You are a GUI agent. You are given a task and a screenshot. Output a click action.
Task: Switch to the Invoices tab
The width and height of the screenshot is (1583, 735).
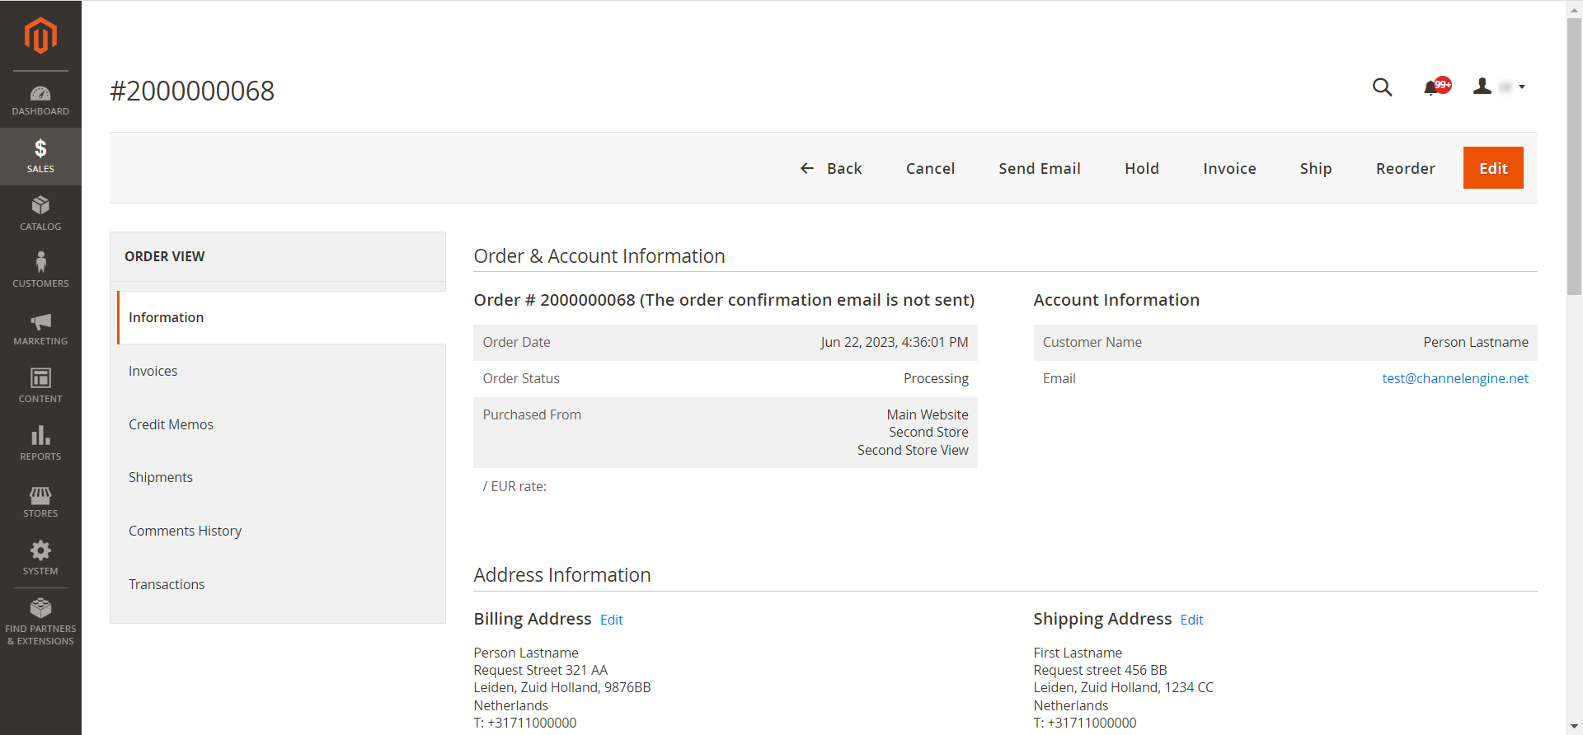[x=153, y=371]
